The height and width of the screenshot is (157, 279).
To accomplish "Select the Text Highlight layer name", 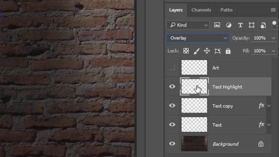I will 227,87.
